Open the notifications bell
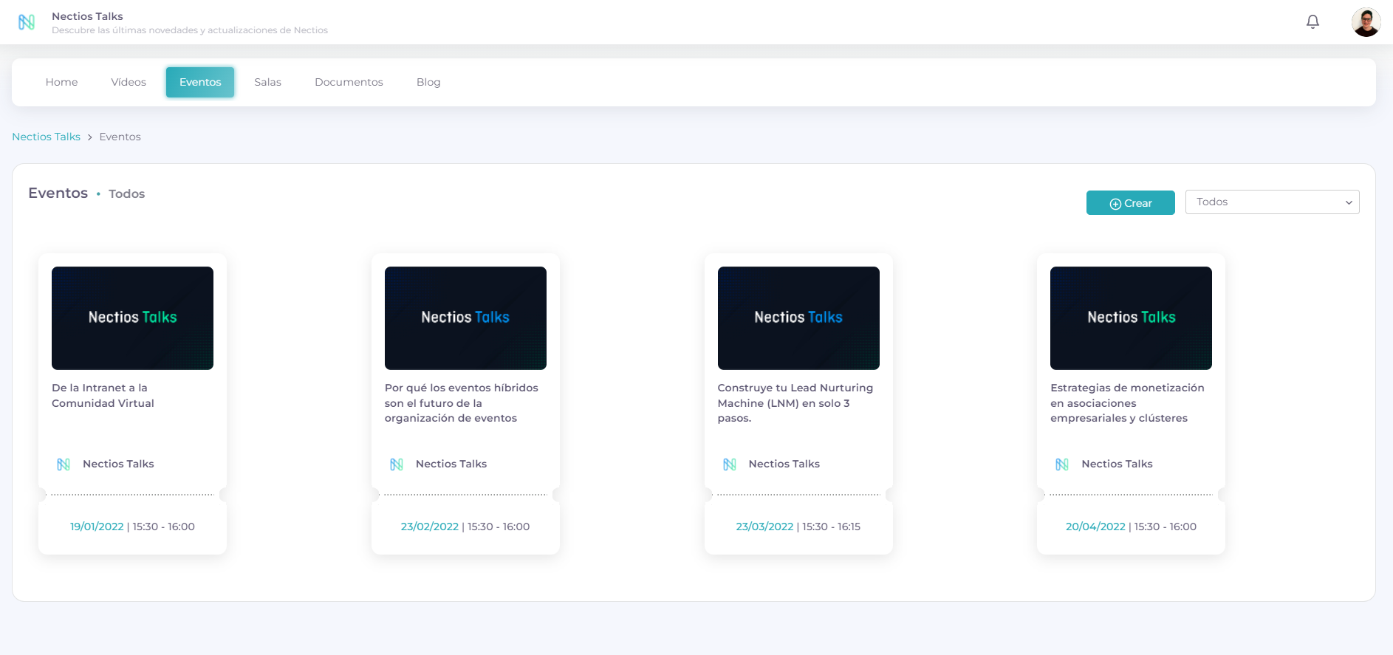1393x655 pixels. click(x=1312, y=22)
